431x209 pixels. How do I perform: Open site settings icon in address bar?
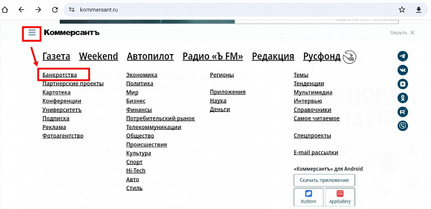pos(72,10)
